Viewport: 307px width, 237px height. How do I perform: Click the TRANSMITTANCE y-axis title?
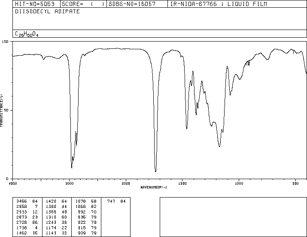(x=1, y=111)
